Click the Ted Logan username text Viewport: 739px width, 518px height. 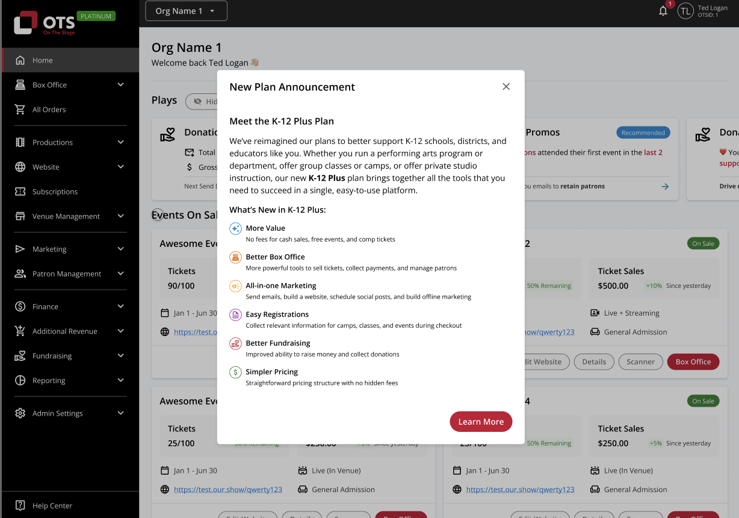tap(713, 8)
